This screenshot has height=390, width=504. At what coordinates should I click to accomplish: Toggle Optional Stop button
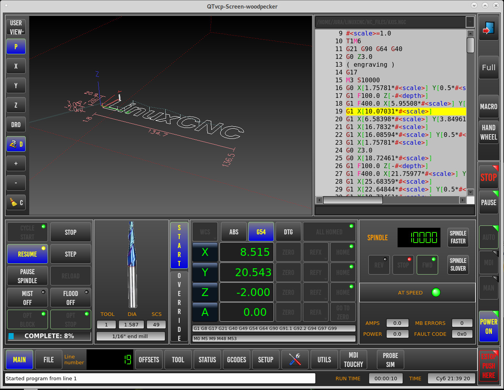(x=71, y=319)
